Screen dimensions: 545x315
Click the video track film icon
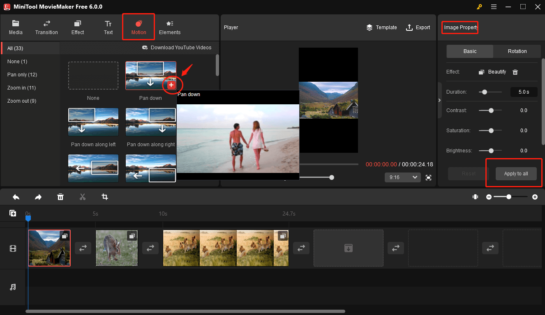[x=13, y=248]
